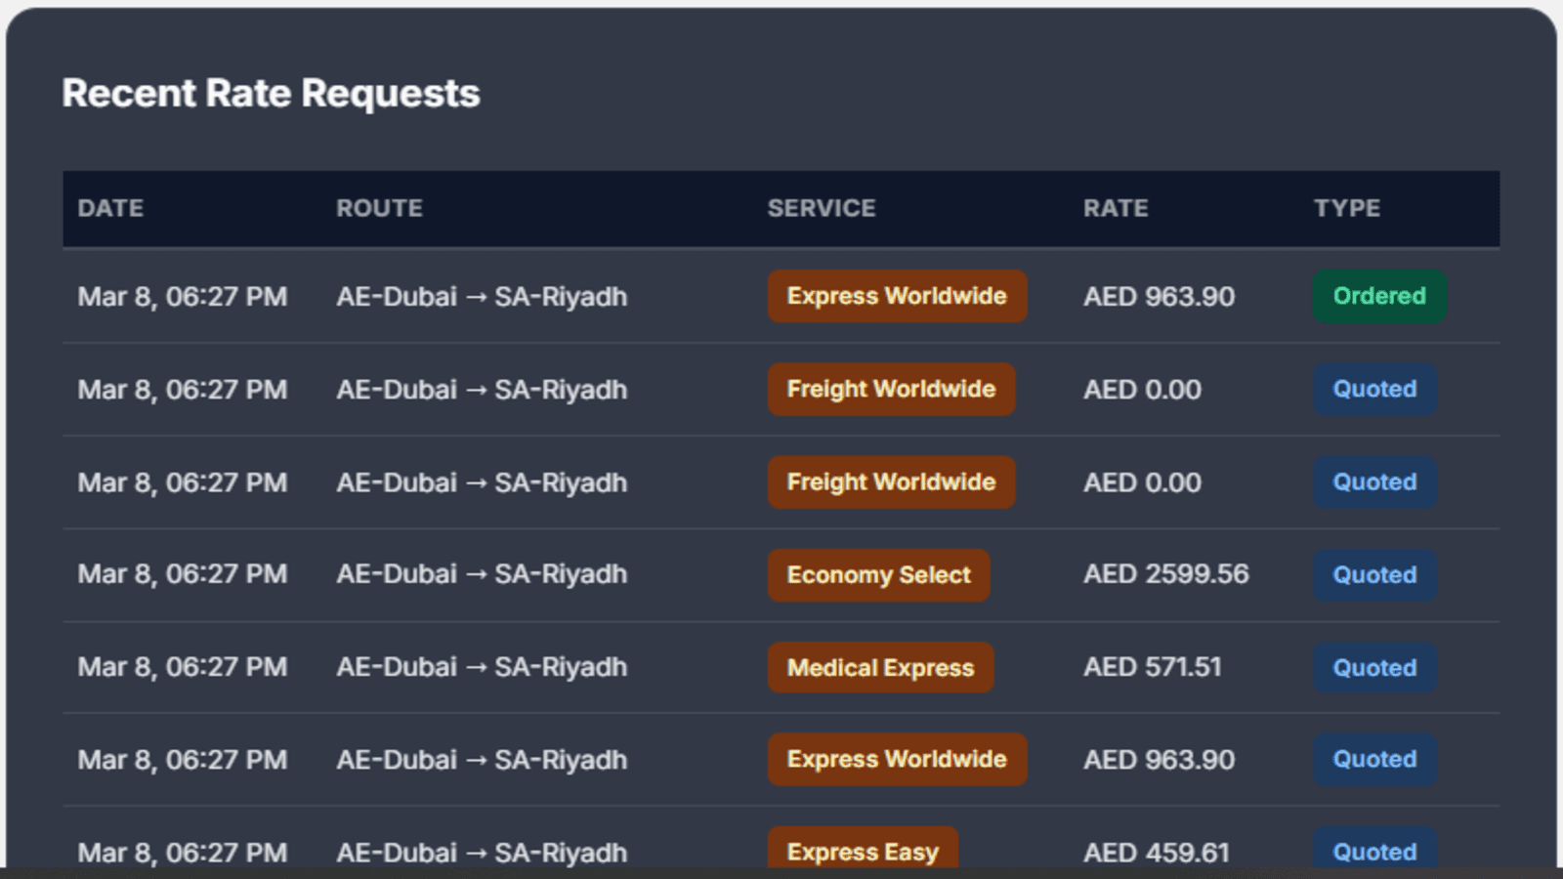The height and width of the screenshot is (879, 1563).
Task: Click the Medical Express service badge
Action: click(x=880, y=668)
